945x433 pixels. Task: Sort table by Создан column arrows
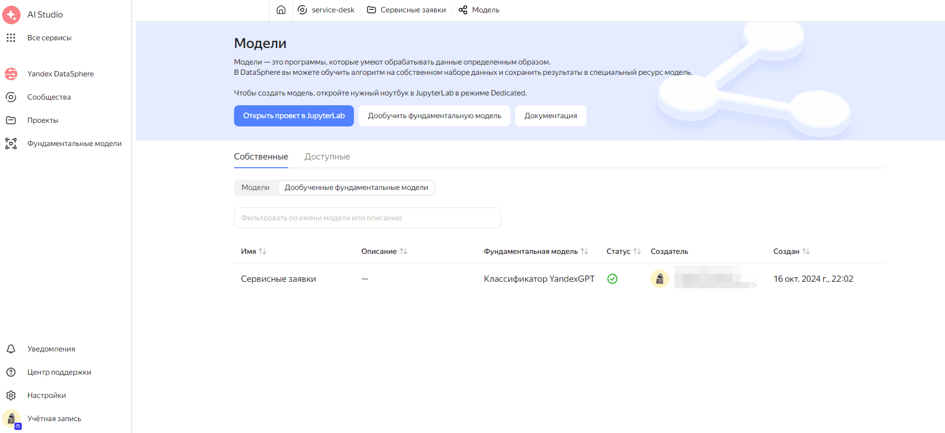click(x=806, y=251)
